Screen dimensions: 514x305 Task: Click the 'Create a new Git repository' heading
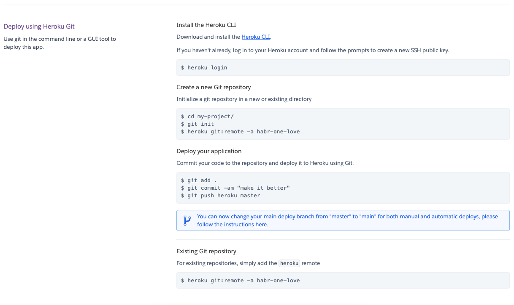214,88
